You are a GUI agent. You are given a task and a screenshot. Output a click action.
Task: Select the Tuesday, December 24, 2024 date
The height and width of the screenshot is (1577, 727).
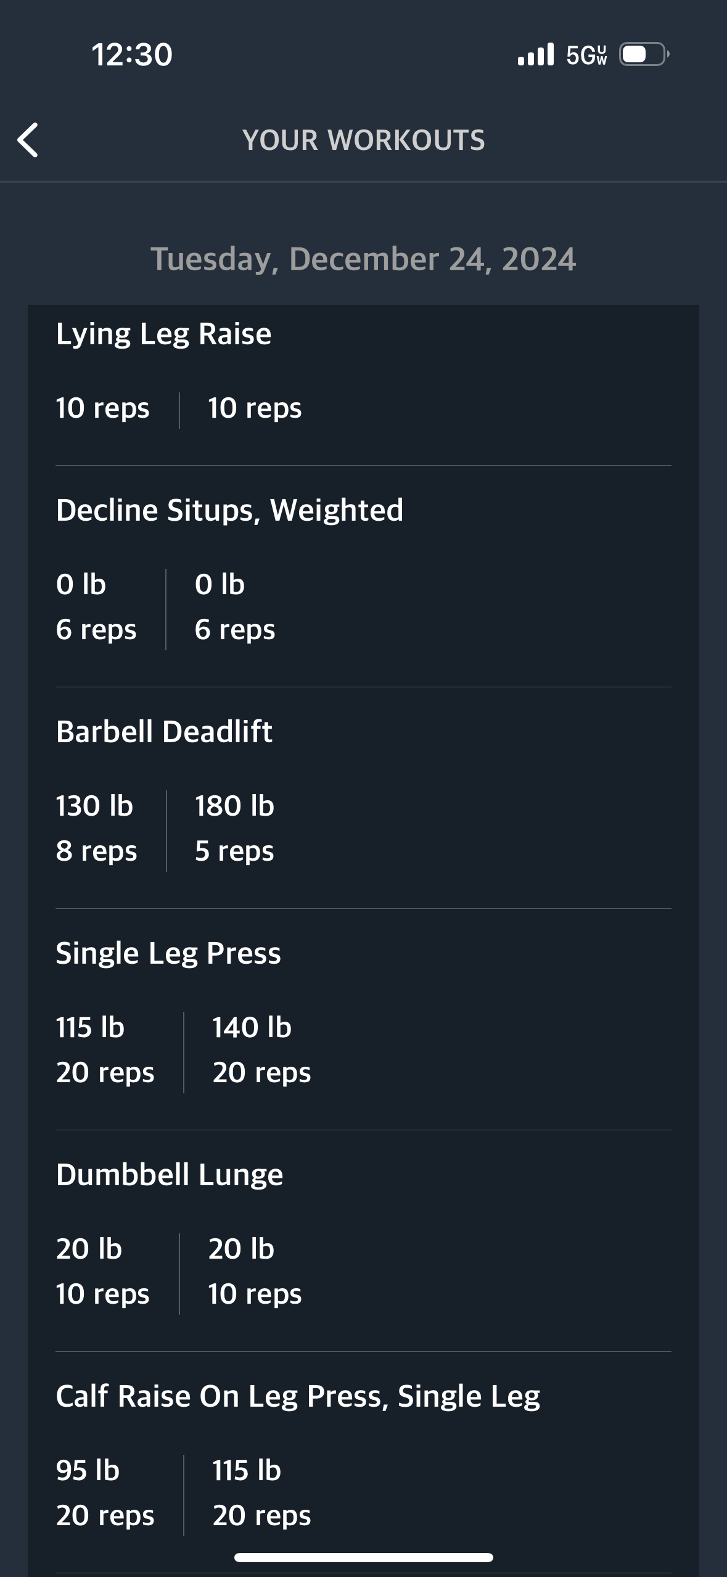coord(364,259)
